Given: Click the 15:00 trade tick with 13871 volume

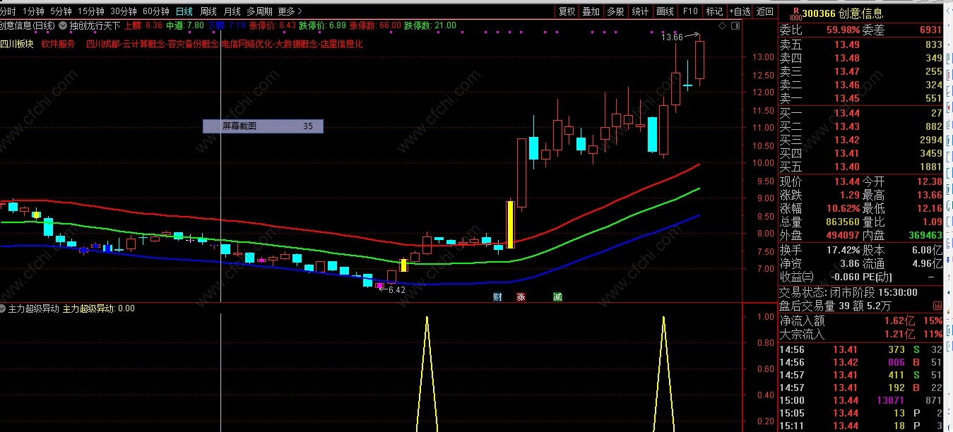Looking at the screenshot, I should pos(860,401).
